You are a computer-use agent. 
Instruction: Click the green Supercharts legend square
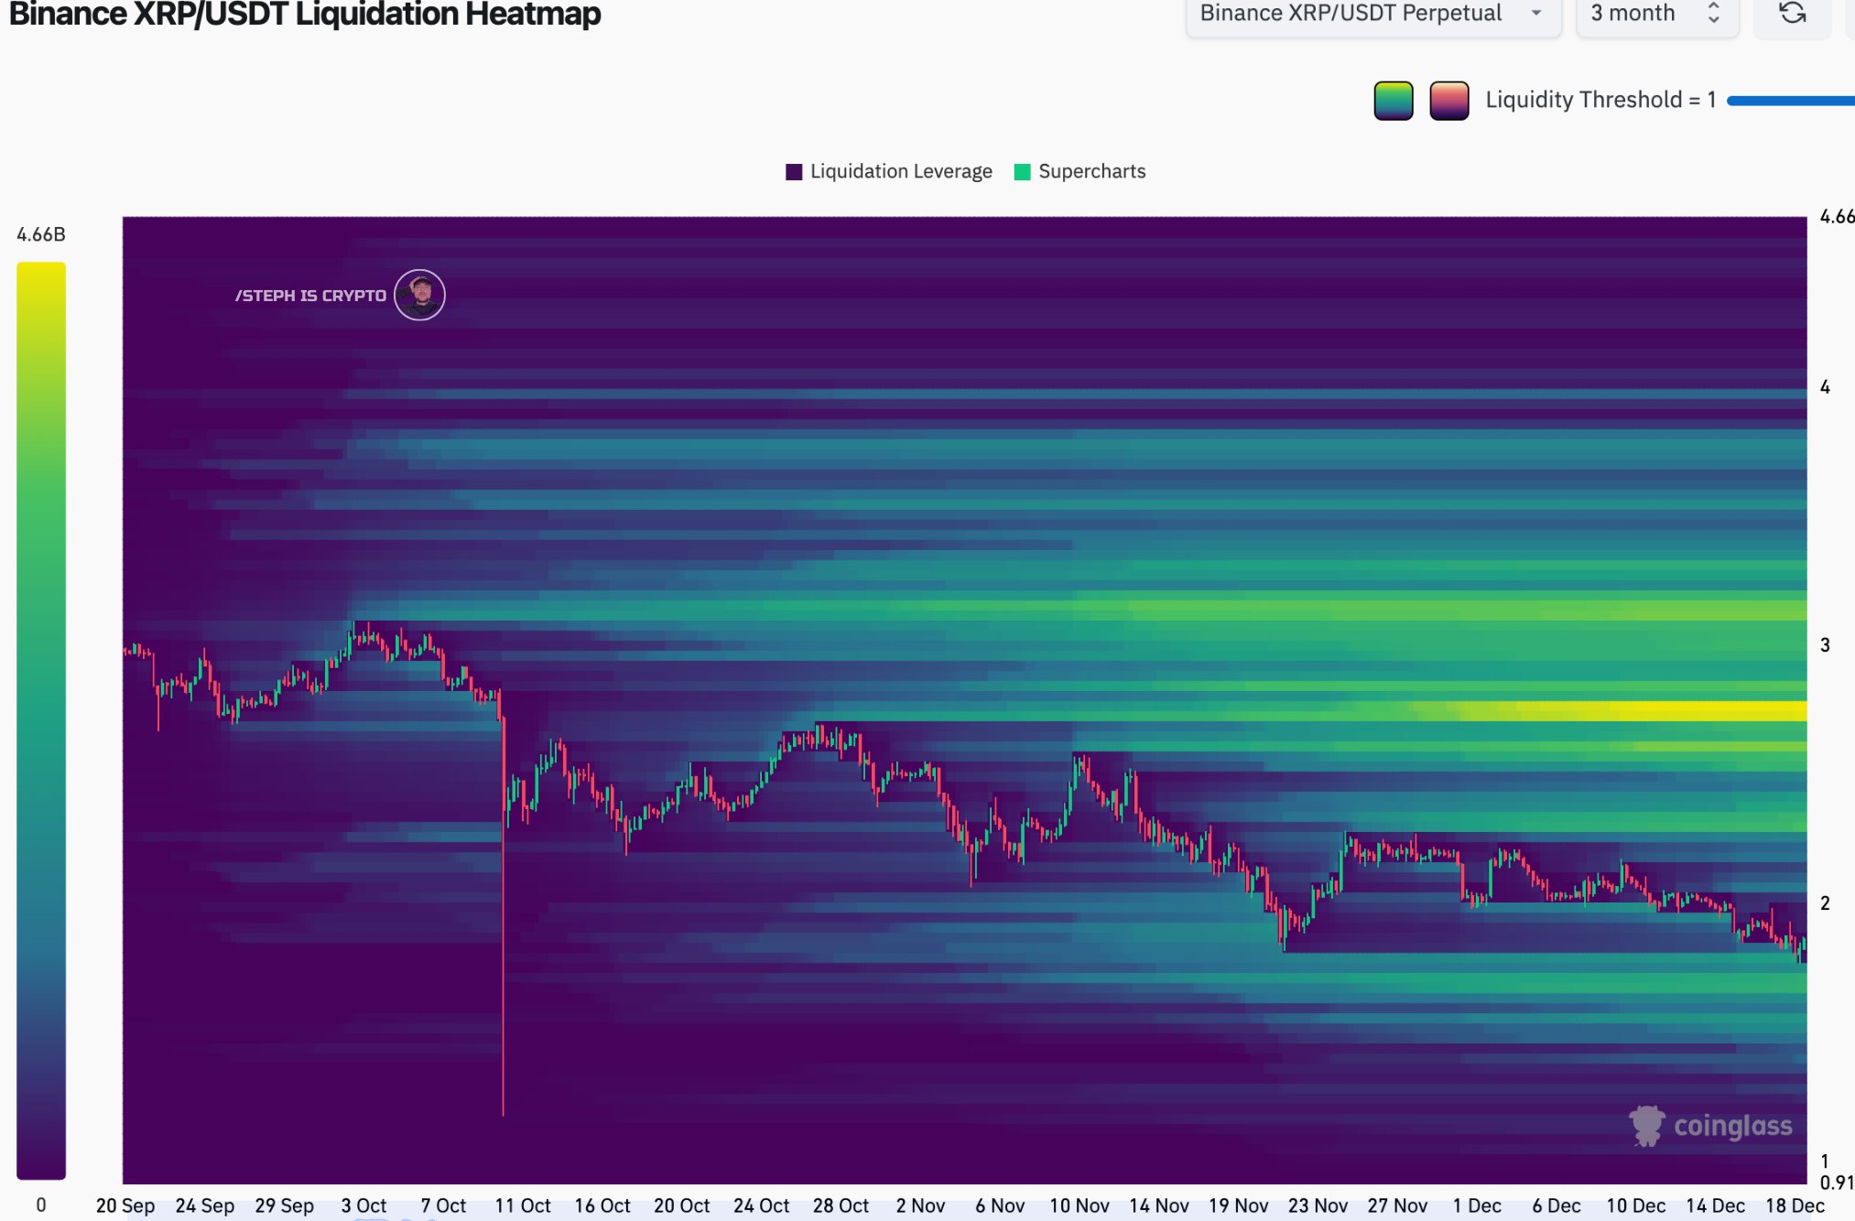coord(1021,171)
